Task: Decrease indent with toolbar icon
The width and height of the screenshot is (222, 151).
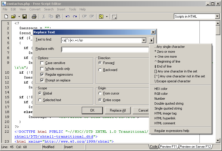Action: click(84, 17)
